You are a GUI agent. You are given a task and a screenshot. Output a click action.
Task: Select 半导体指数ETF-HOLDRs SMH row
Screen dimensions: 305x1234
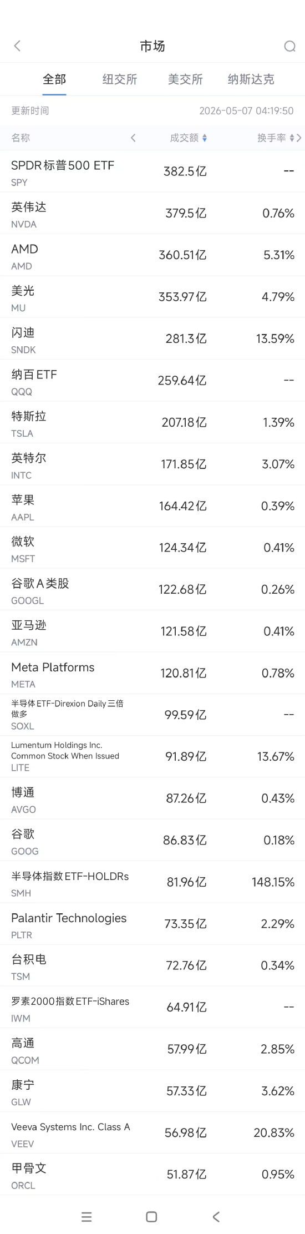[152, 882]
